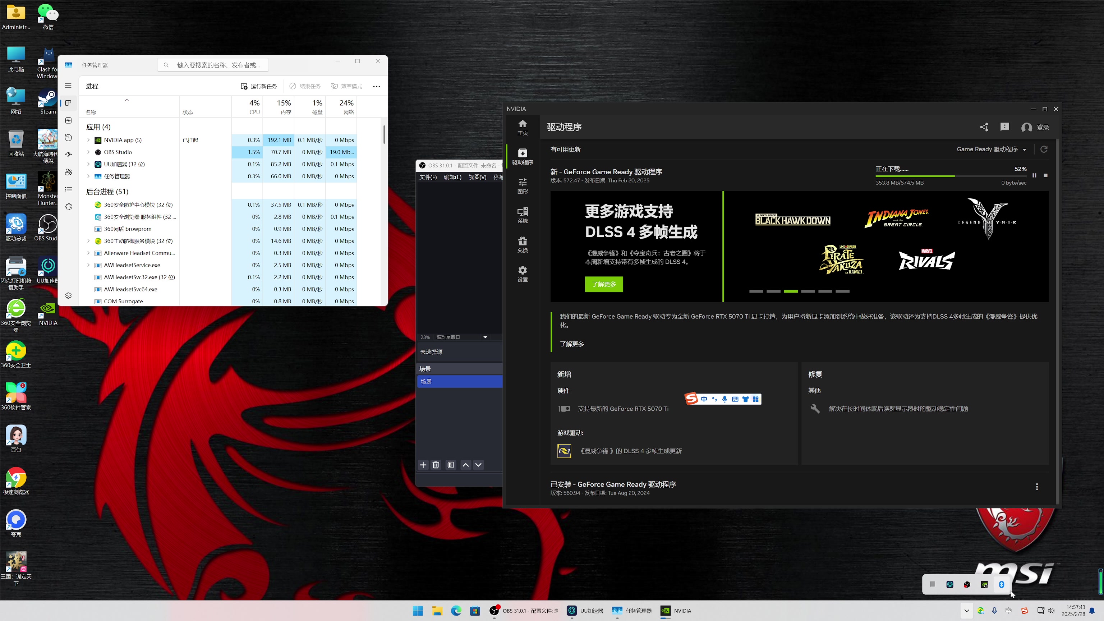Open 服务 page in Task Manager sidebar
The height and width of the screenshot is (621, 1104).
tap(68, 207)
